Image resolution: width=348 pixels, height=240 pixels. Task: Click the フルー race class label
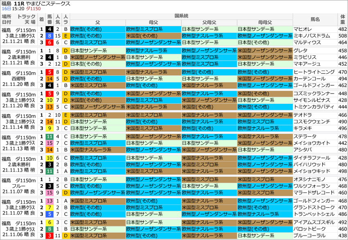point(19,186)
